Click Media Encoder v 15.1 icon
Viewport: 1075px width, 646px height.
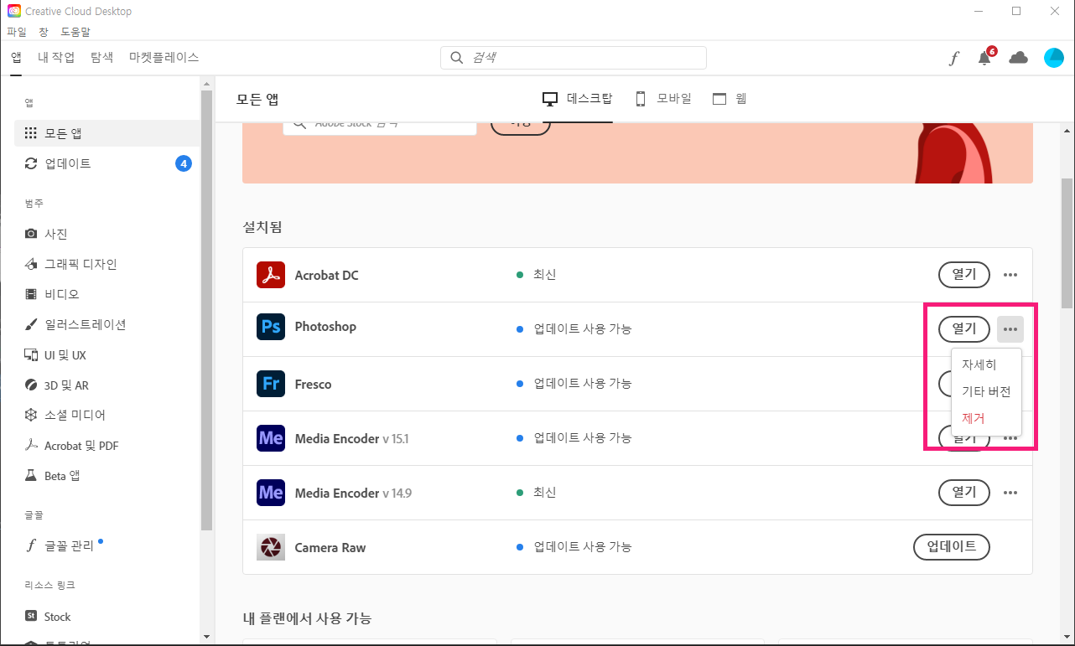271,438
